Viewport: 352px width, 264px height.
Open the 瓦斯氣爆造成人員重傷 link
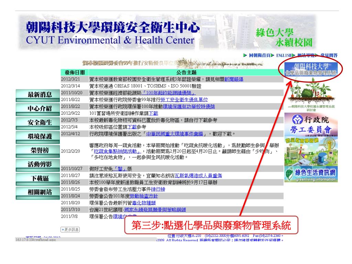pyautogui.click(x=198, y=176)
